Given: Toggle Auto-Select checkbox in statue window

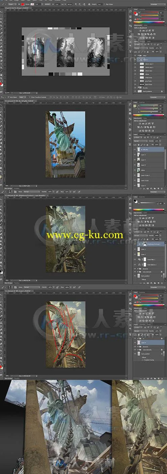Looking at the screenshot, I should click(x=8, y=97).
